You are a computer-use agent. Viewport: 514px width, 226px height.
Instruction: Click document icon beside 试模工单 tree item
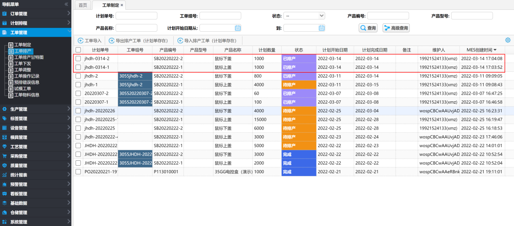pyautogui.click(x=11, y=89)
